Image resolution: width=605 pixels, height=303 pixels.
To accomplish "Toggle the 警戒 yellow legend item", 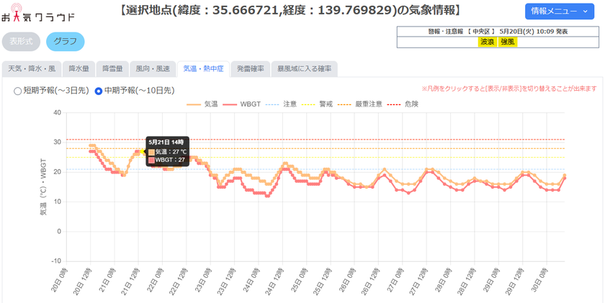I will coord(316,104).
